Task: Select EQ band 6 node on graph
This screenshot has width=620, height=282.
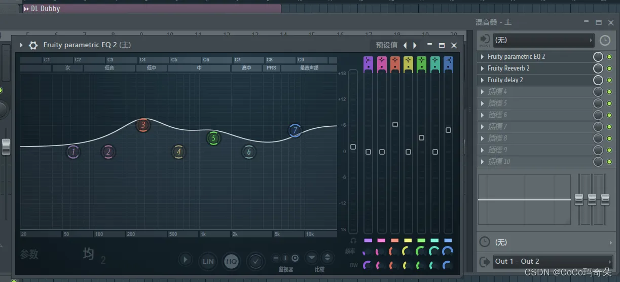Action: coord(248,152)
